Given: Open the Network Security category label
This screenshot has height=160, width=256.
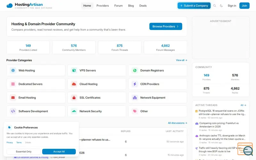Looking at the screenshot, I should click(91, 111).
